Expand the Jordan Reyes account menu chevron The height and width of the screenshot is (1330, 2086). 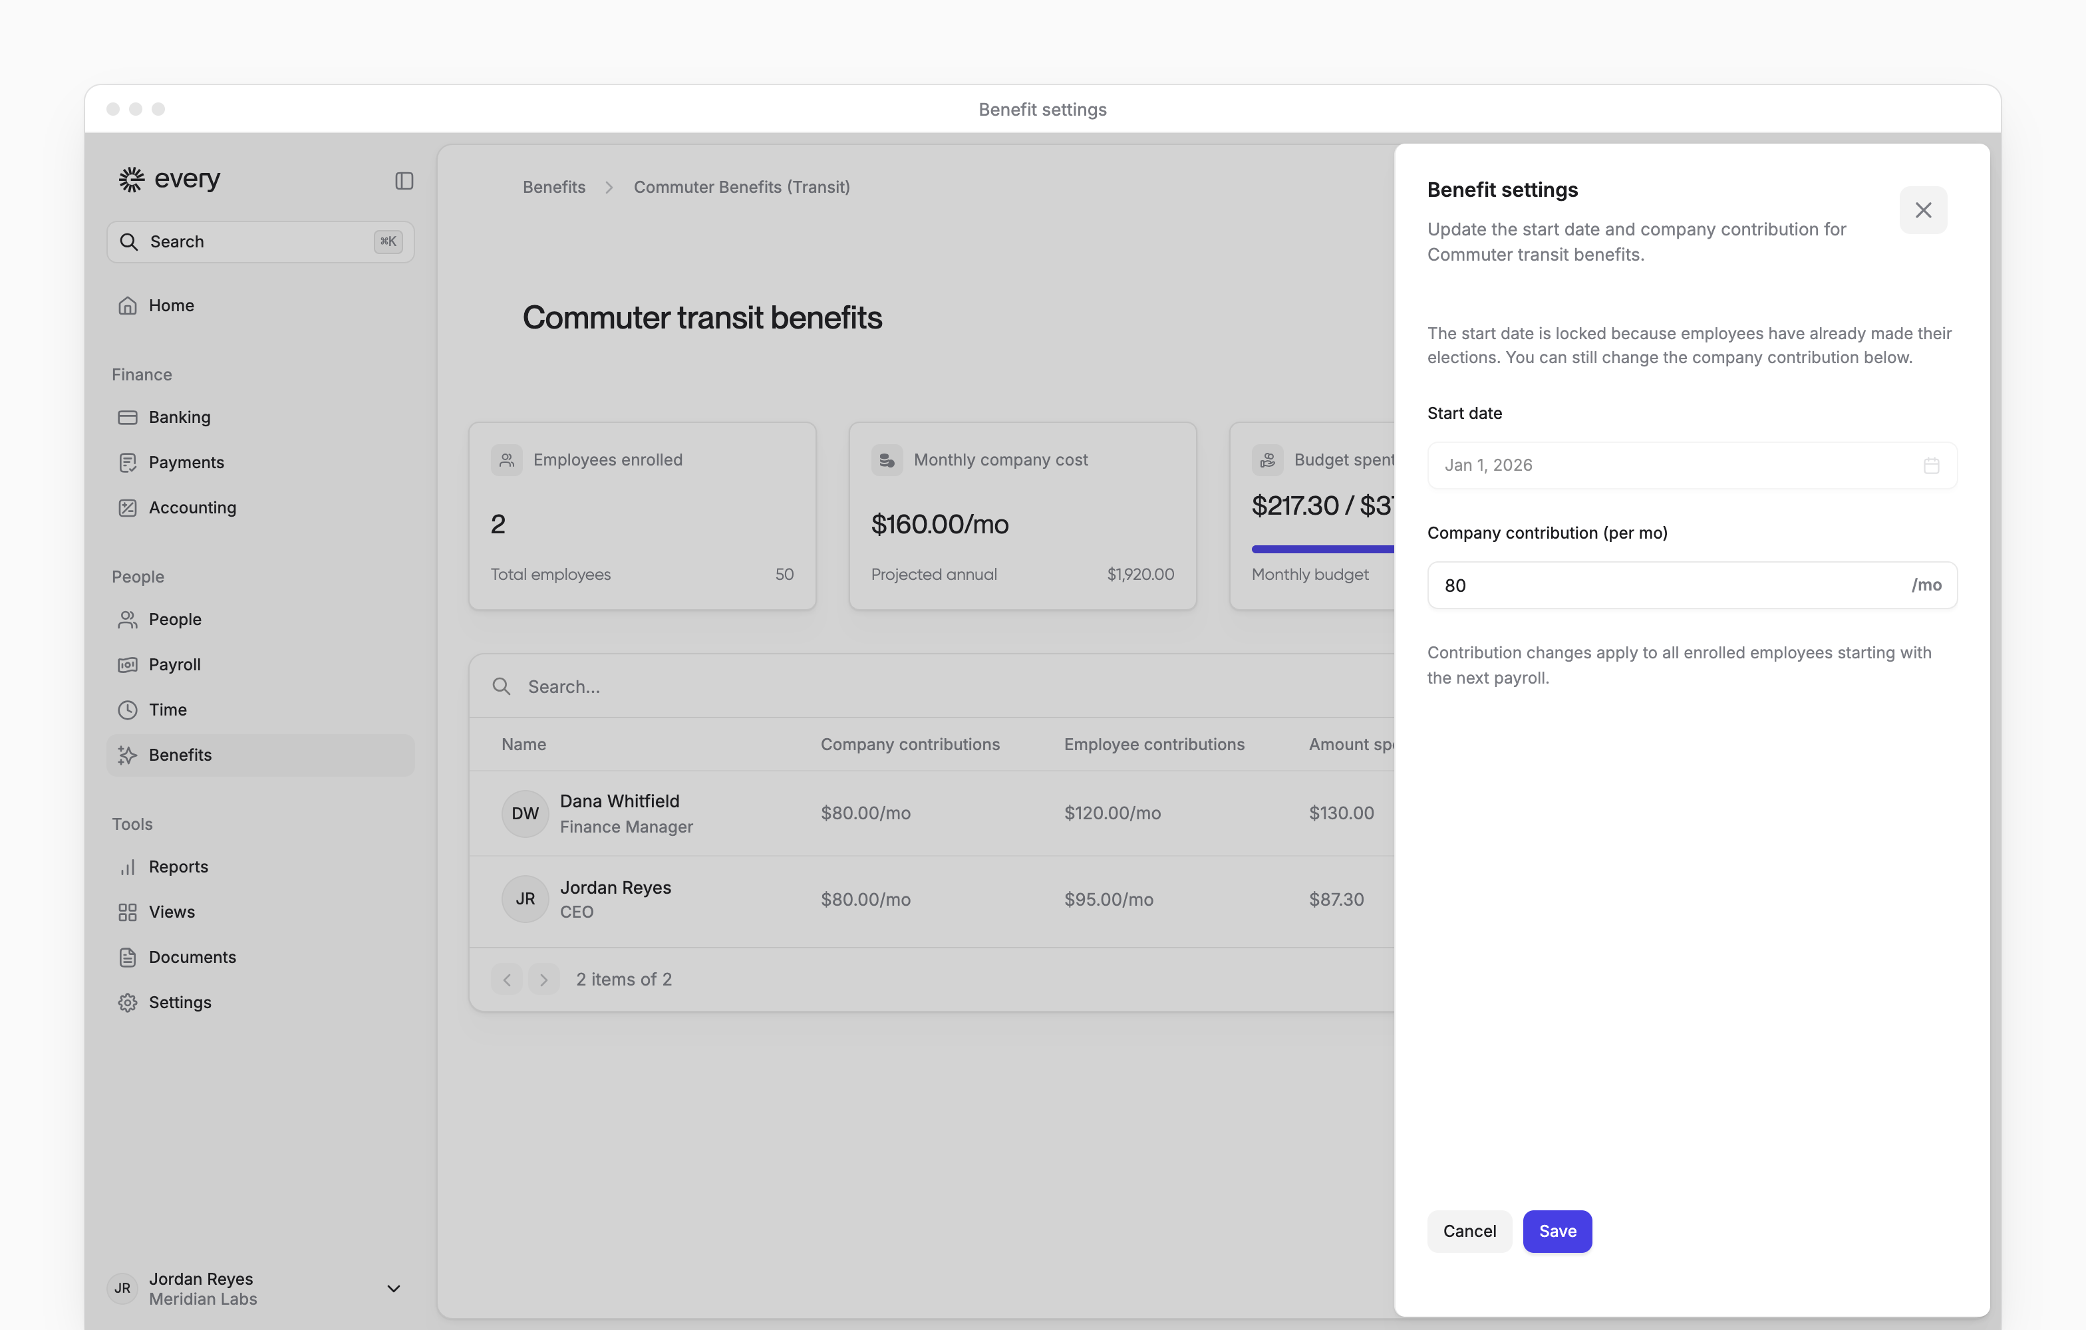393,1289
